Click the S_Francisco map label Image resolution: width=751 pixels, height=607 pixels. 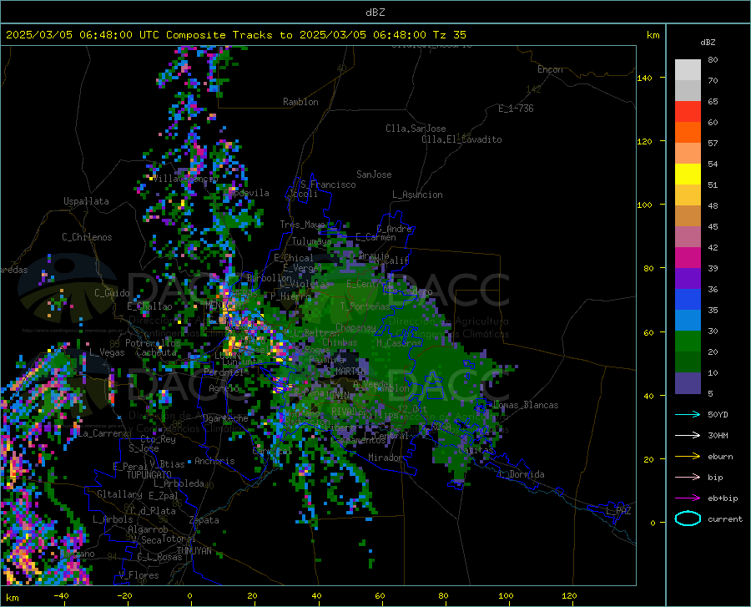328,185
